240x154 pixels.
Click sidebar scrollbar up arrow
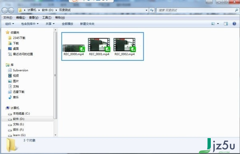point(56,30)
